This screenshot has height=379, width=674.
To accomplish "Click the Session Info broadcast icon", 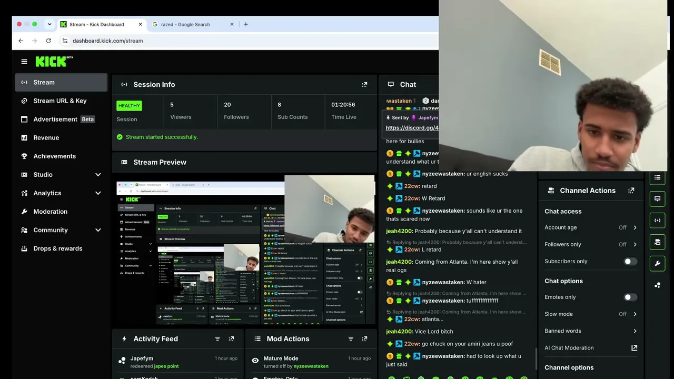I will (x=124, y=84).
